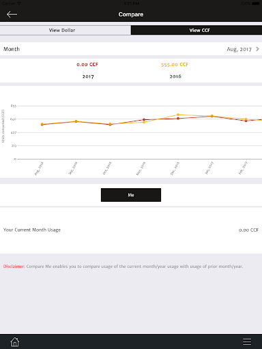Click the Nov, 2016 red data point
This screenshot has width=262, height=349.
coord(144,119)
